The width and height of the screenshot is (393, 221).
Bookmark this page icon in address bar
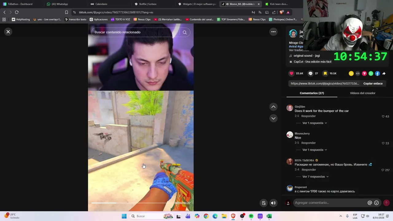coord(66,12)
